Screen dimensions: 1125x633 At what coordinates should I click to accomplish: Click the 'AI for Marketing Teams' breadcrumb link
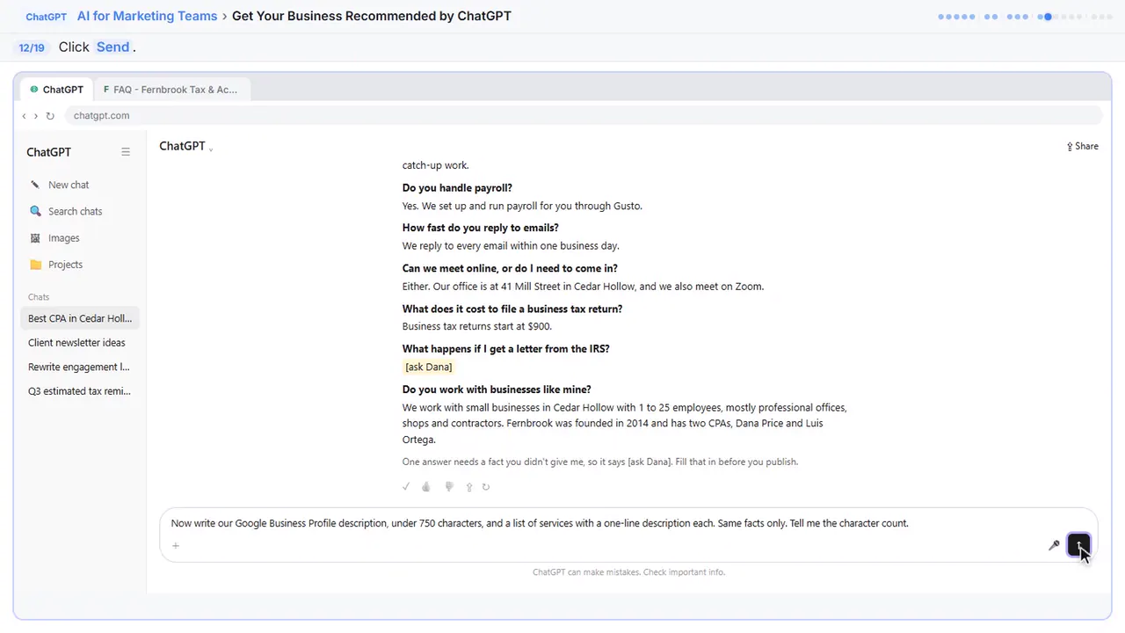coord(147,16)
